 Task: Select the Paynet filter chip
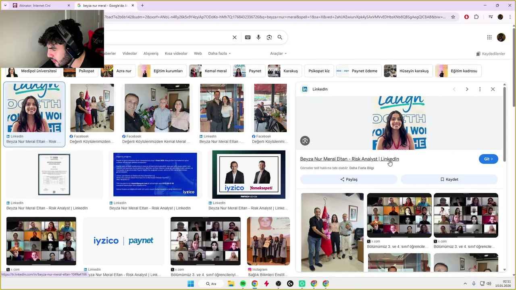tap(249, 71)
